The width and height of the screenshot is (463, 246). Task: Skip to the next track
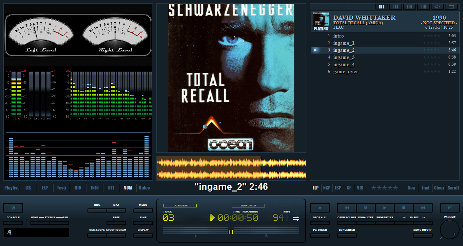click(x=423, y=208)
